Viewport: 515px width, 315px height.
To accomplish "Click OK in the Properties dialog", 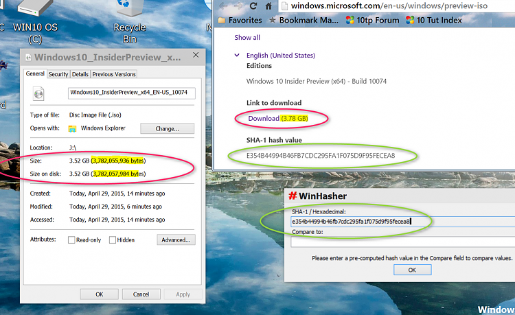I will 99,294.
